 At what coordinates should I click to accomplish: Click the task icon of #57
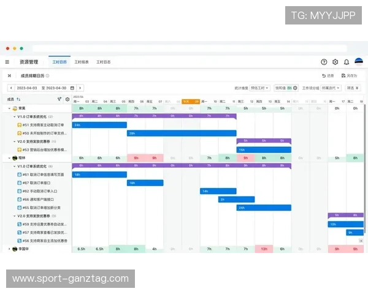click(x=20, y=232)
